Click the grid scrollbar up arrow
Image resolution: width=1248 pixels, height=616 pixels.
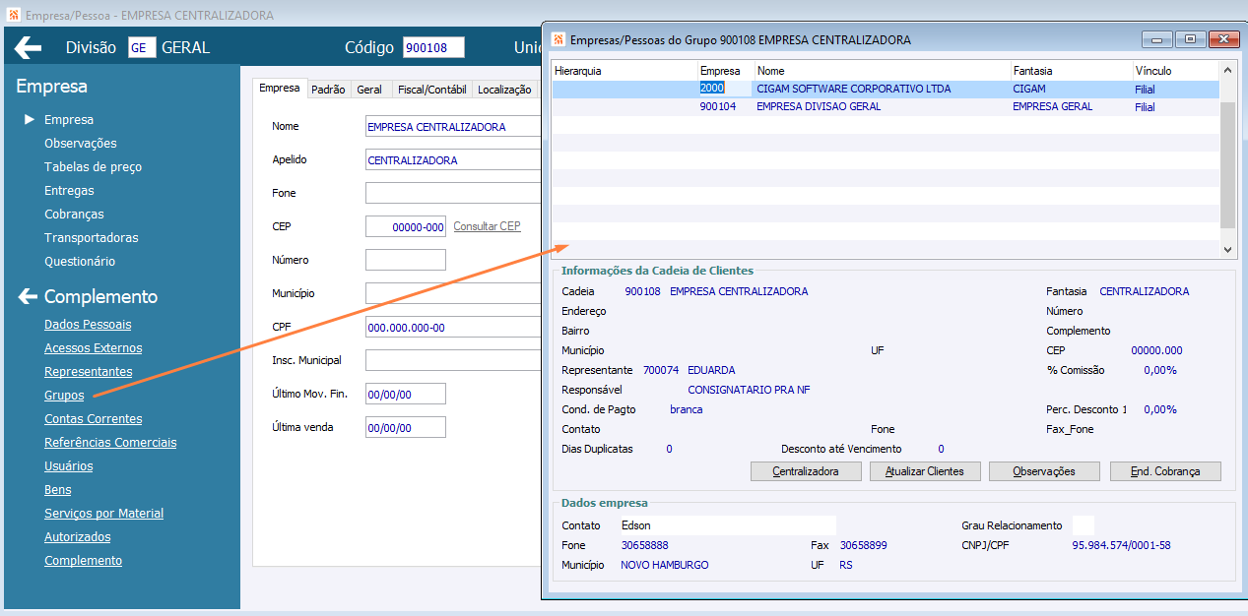pyautogui.click(x=1227, y=70)
